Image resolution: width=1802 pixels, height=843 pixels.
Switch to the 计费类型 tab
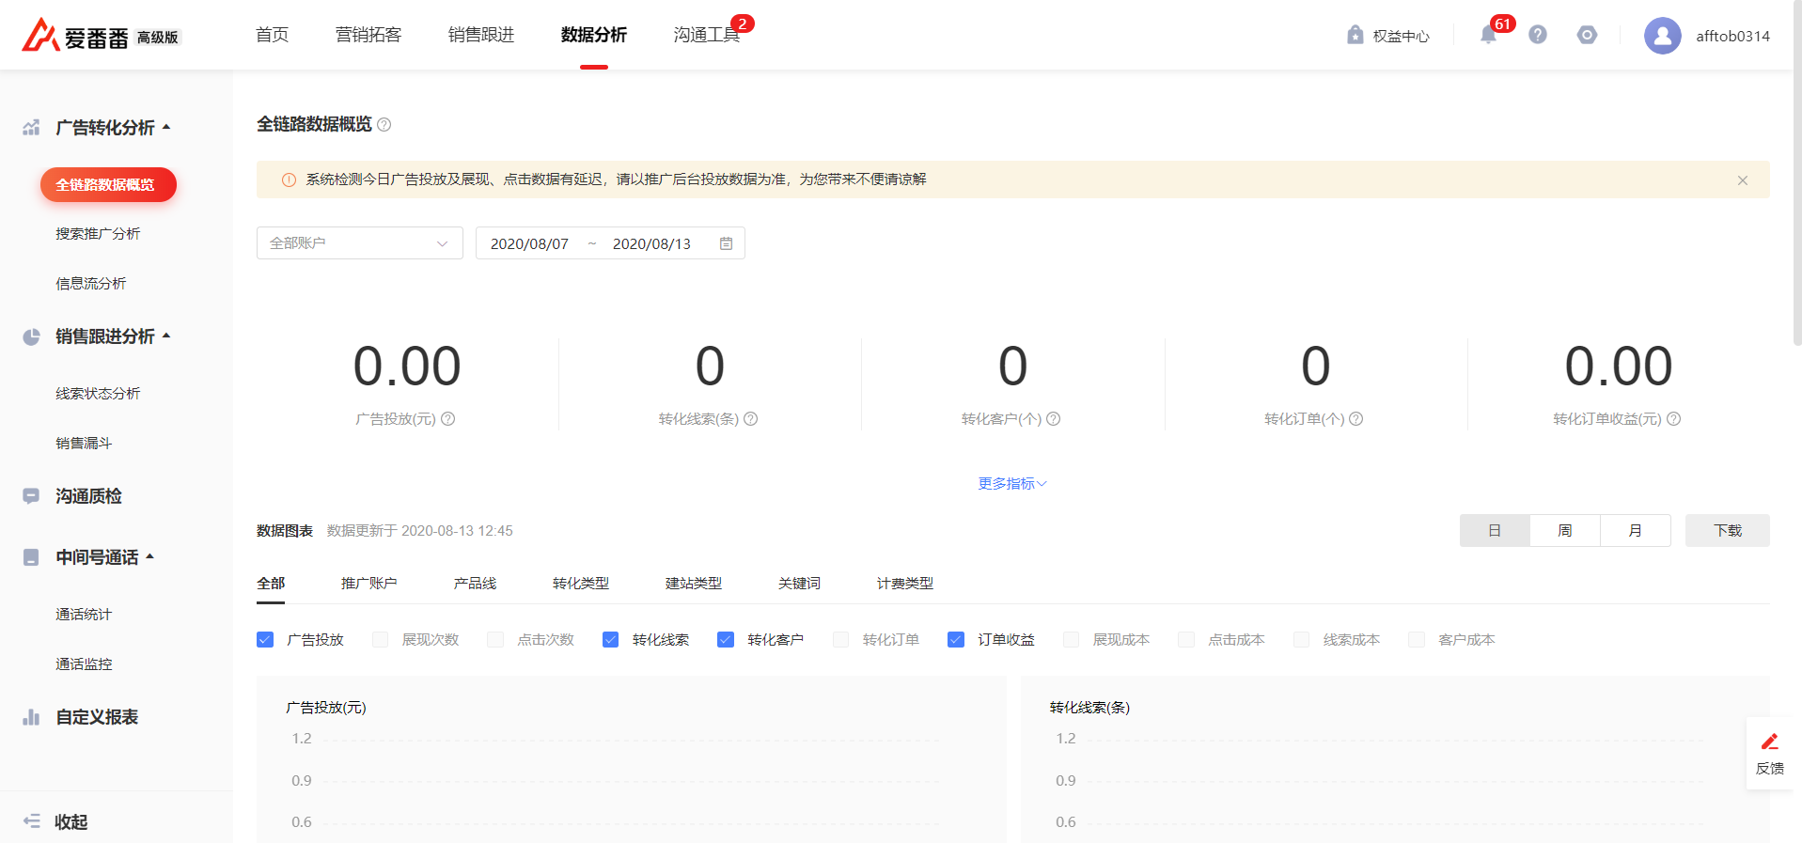point(905,584)
